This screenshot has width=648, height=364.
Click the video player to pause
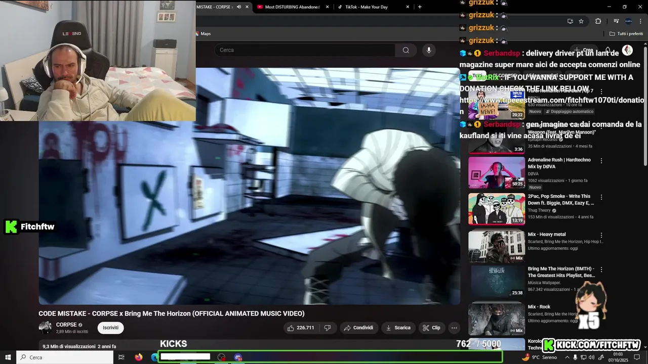249,186
